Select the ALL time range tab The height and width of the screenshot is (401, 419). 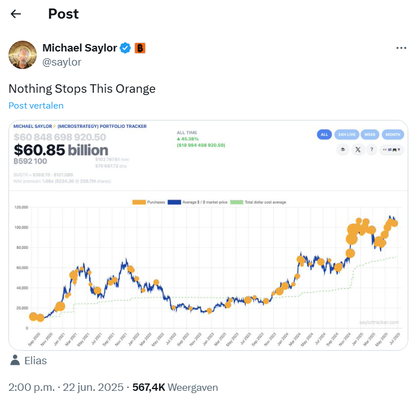point(324,135)
